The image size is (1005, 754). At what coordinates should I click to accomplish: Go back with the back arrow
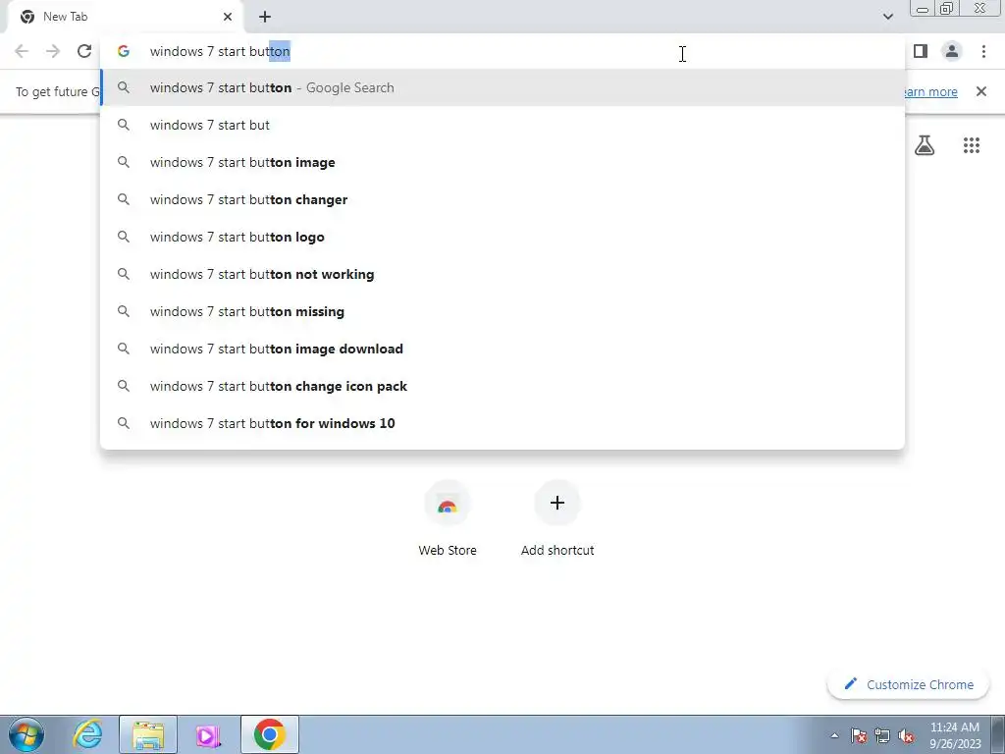pyautogui.click(x=22, y=51)
